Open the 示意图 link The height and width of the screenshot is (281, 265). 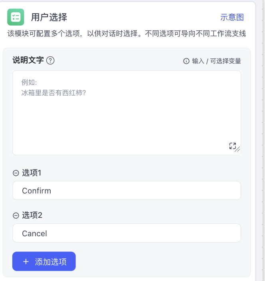click(x=232, y=17)
